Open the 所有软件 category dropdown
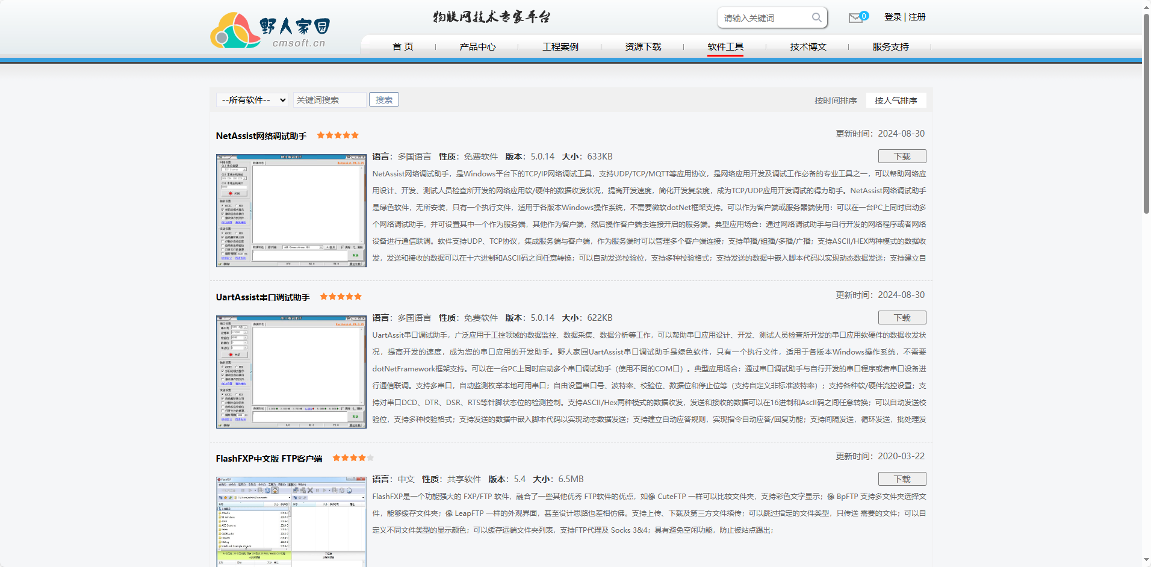The image size is (1151, 567). (x=252, y=100)
